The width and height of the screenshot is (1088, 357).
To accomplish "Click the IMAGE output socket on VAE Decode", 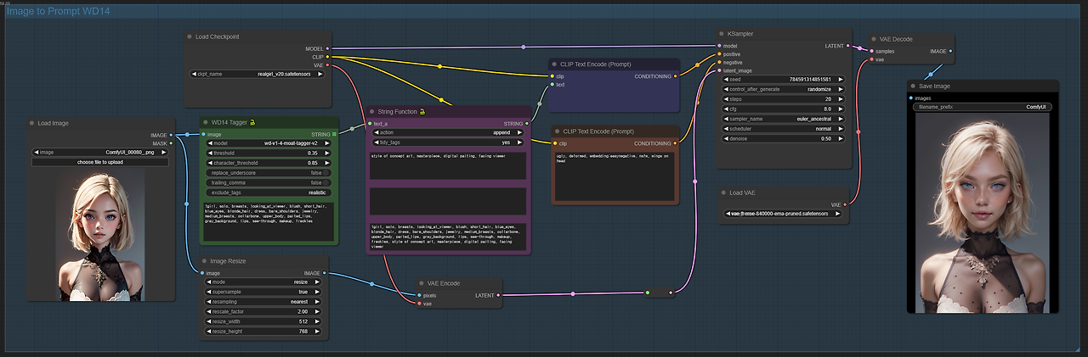I will click(950, 51).
